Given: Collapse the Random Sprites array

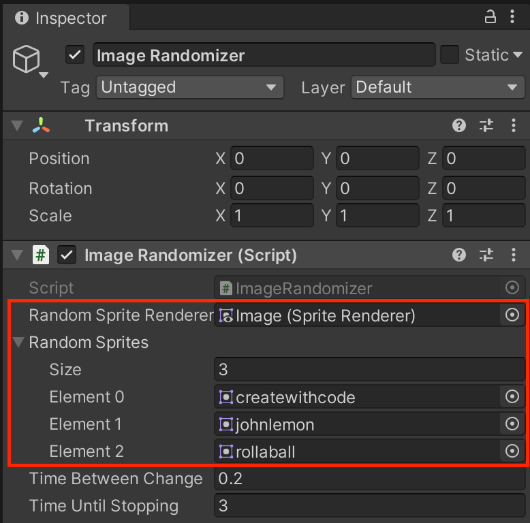Looking at the screenshot, I should tap(17, 343).
